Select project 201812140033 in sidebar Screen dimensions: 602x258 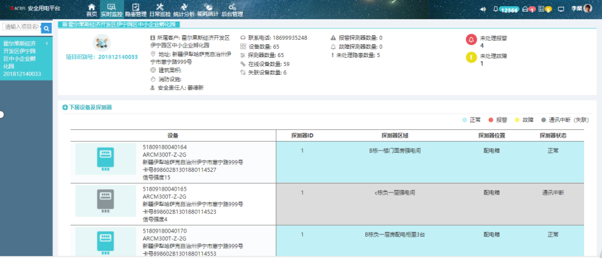(26, 58)
